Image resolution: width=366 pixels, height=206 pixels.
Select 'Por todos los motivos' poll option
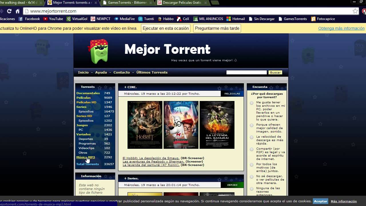click(x=252, y=165)
